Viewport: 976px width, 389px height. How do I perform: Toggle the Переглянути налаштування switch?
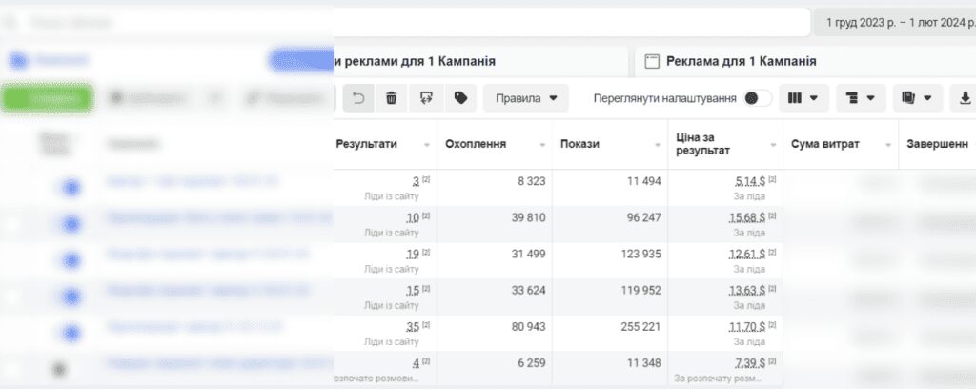(x=757, y=98)
